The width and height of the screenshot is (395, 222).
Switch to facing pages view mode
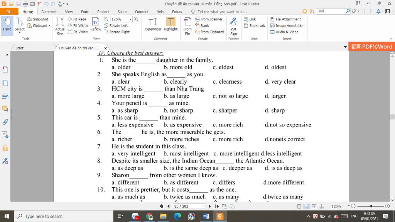[314, 206]
